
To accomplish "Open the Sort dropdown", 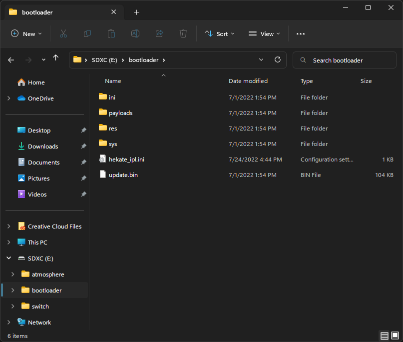I will (x=220, y=33).
